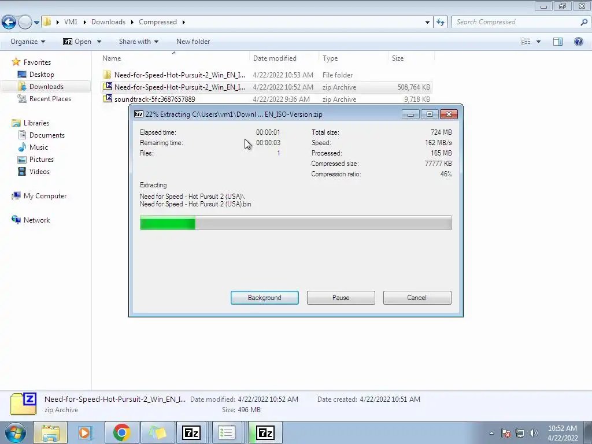Open the Share with menu

tap(139, 42)
